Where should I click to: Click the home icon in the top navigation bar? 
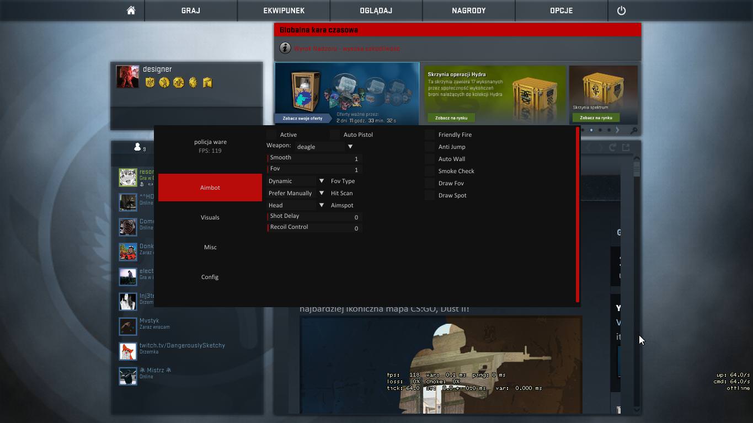131,10
